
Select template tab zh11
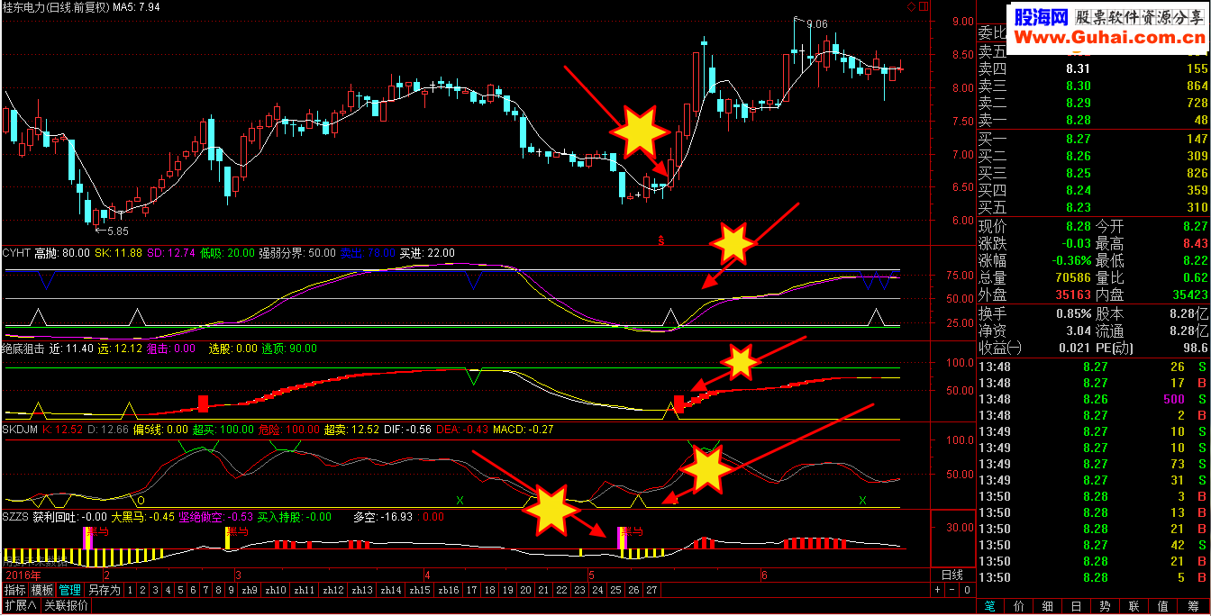305,590
